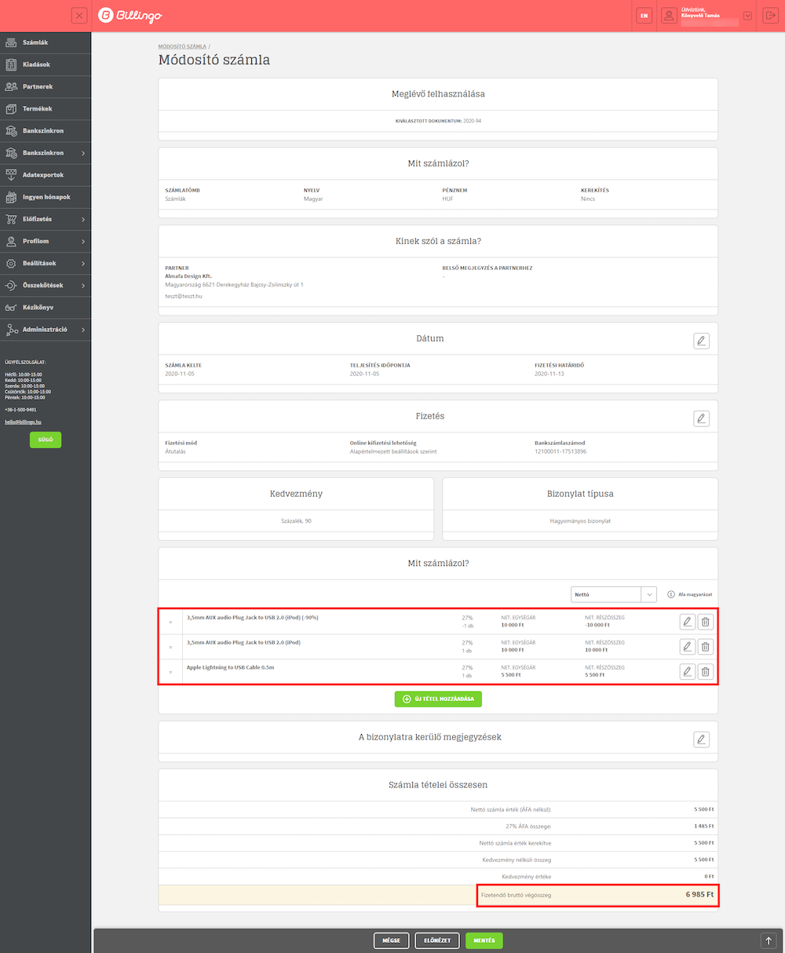
Task: Close the sidebar with the X icon
Action: click(x=79, y=16)
